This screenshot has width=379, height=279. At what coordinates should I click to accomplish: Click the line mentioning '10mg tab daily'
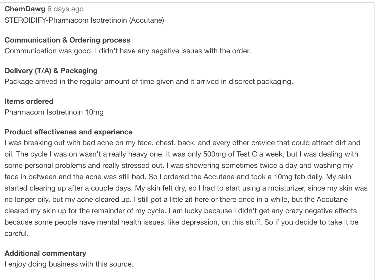pos(178,177)
